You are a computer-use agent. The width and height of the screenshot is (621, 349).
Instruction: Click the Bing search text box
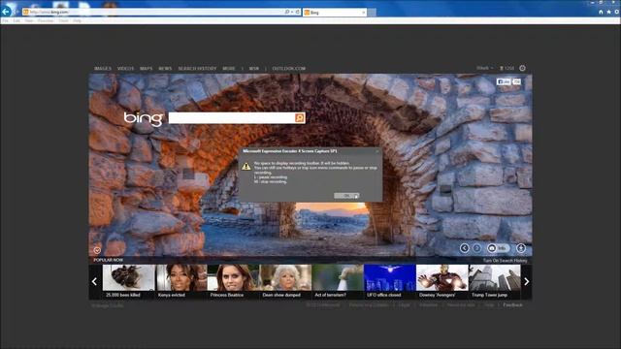tap(232, 117)
